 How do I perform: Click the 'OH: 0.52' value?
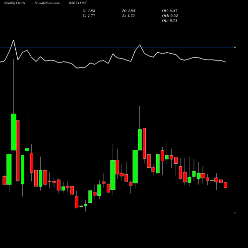pyautogui.click(x=170, y=15)
